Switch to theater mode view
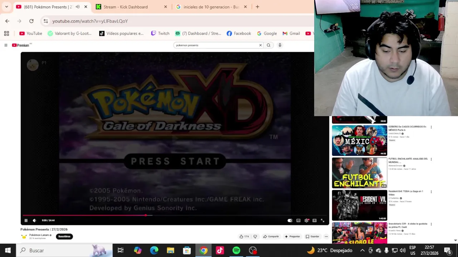The image size is (458, 257). click(x=315, y=221)
